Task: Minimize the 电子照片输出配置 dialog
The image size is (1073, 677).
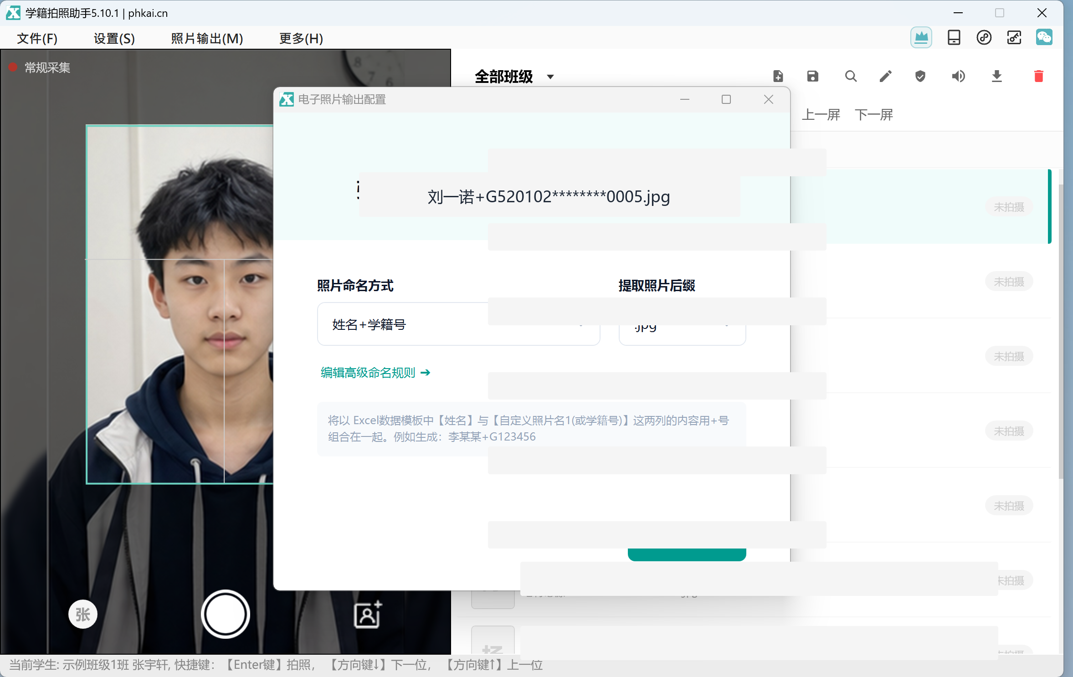Action: pyautogui.click(x=685, y=99)
